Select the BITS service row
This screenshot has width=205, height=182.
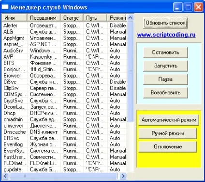click(x=64, y=63)
